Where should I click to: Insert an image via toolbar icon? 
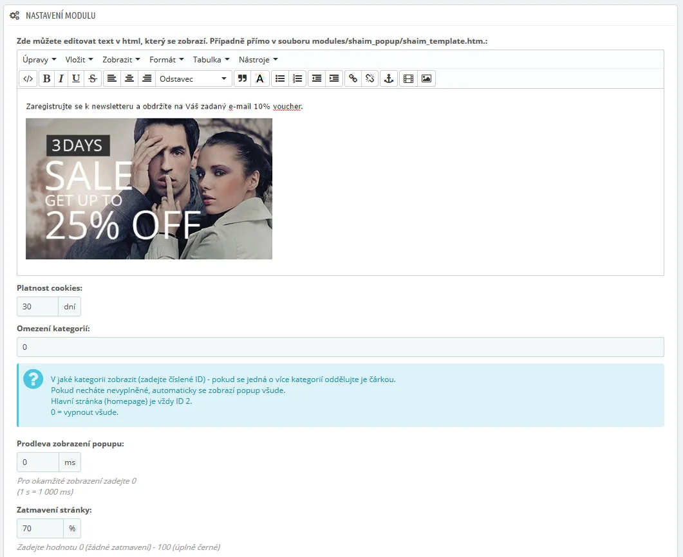(426, 78)
